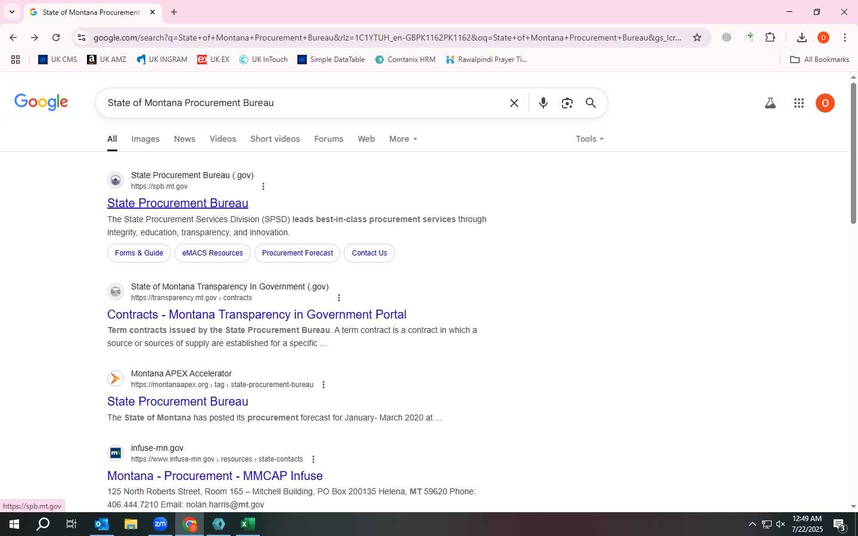Open UK AMZ bookmark
The height and width of the screenshot is (536, 858).
tap(107, 60)
